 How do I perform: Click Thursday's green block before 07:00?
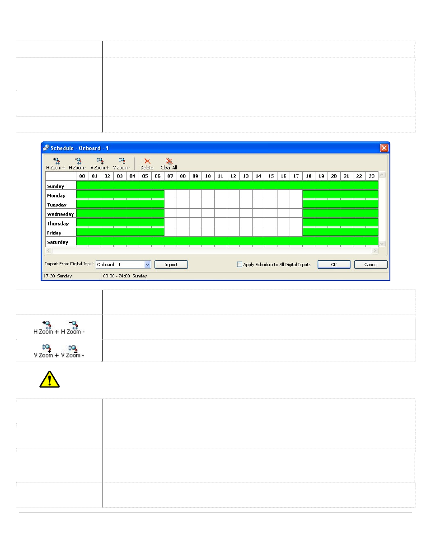pos(120,222)
